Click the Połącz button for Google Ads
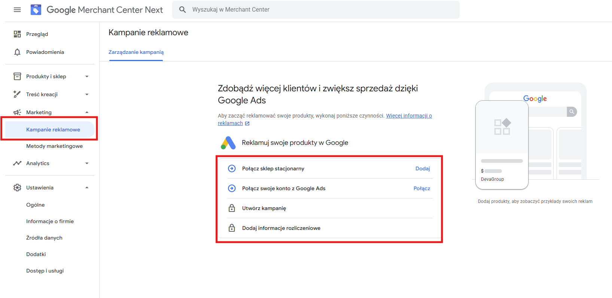This screenshot has width=612, height=298. tap(422, 188)
